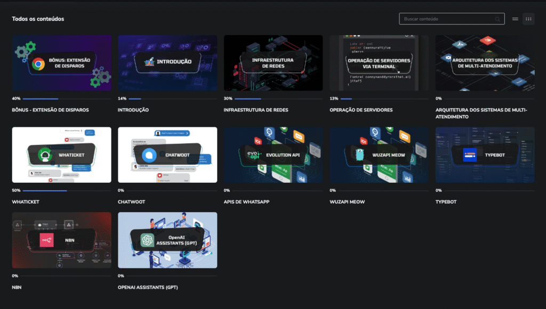Click the Chrome icon on Bônus thumbnail
Screen dimensions: 546x309
(38, 64)
